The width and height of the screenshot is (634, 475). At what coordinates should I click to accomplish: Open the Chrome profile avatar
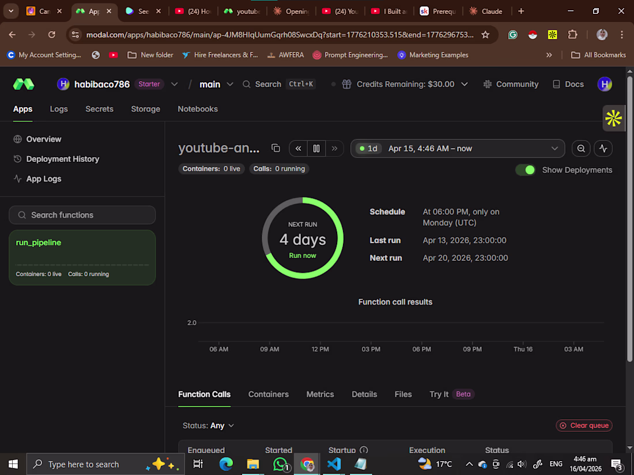point(602,35)
